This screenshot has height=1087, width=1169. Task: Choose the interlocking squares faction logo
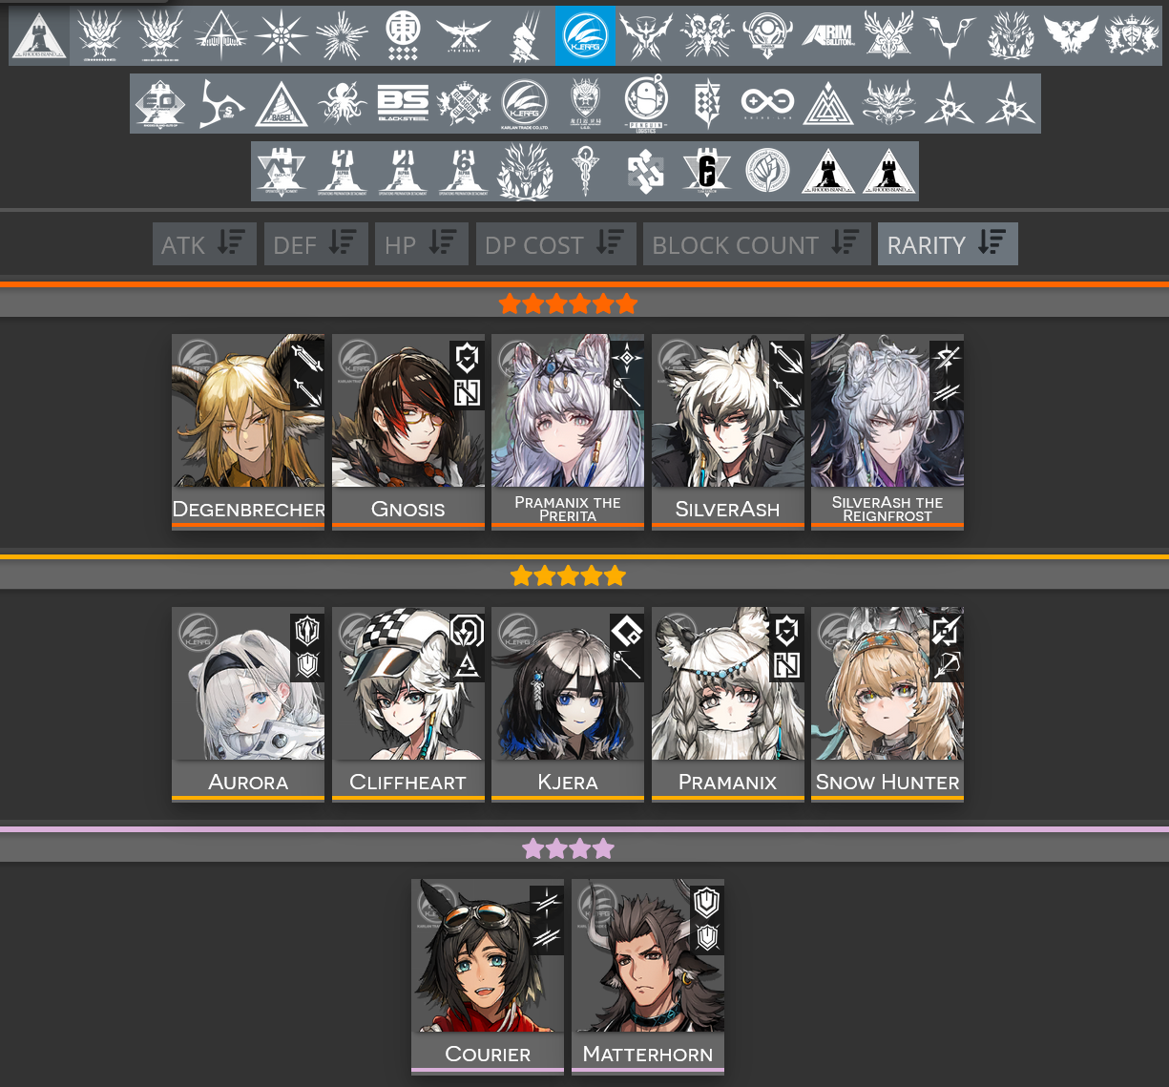646,171
